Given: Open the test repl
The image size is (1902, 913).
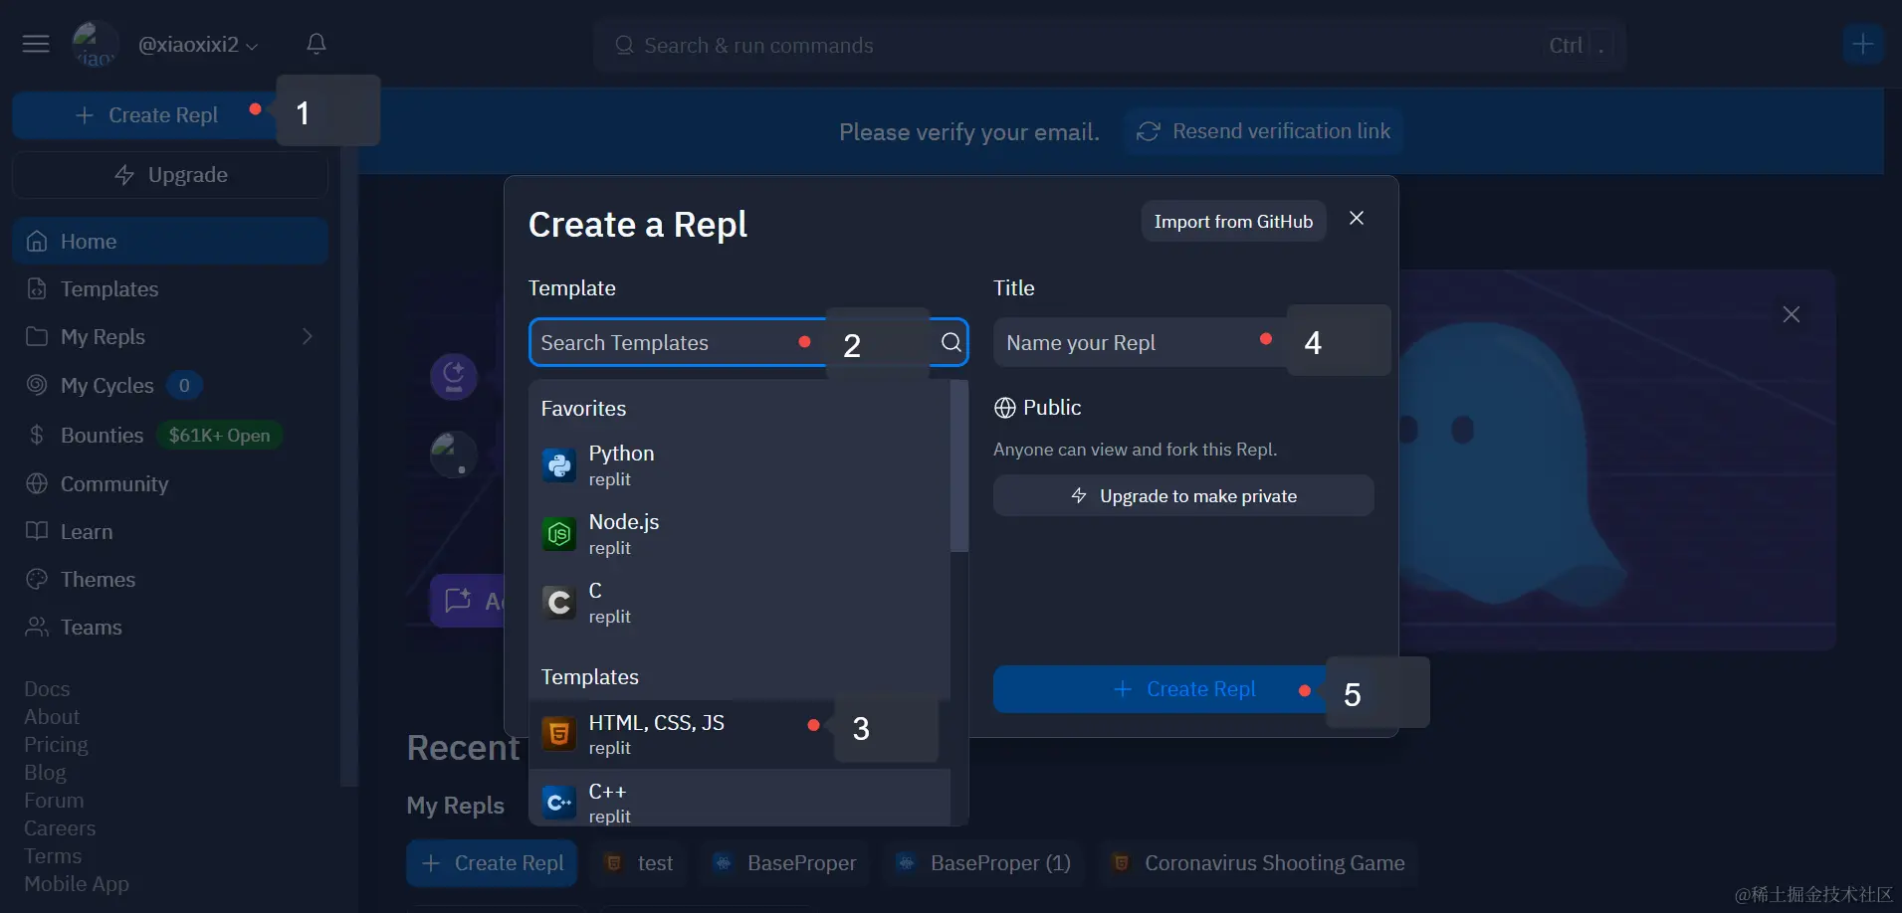Looking at the screenshot, I should tap(640, 863).
